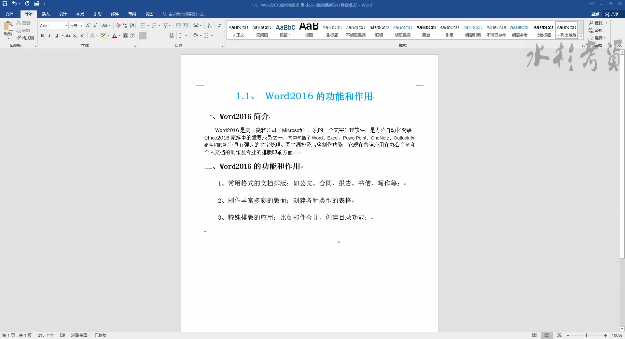Open the numbered list dropdown arrow
625x339 pixels.
159,25
